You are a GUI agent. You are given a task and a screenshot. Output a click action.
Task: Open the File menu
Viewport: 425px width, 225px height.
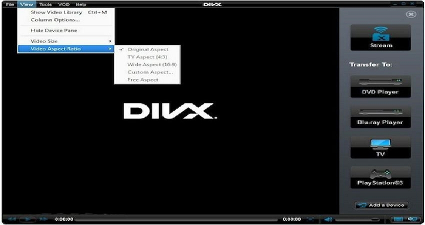[x=10, y=4]
